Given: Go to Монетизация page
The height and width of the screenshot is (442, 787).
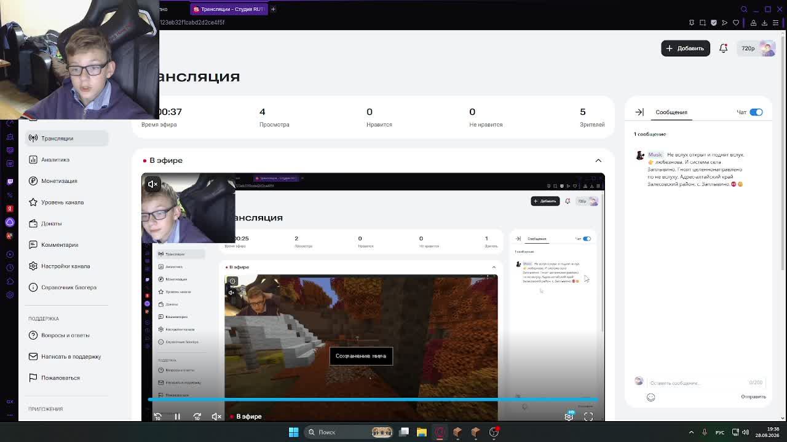Looking at the screenshot, I should [x=67, y=181].
